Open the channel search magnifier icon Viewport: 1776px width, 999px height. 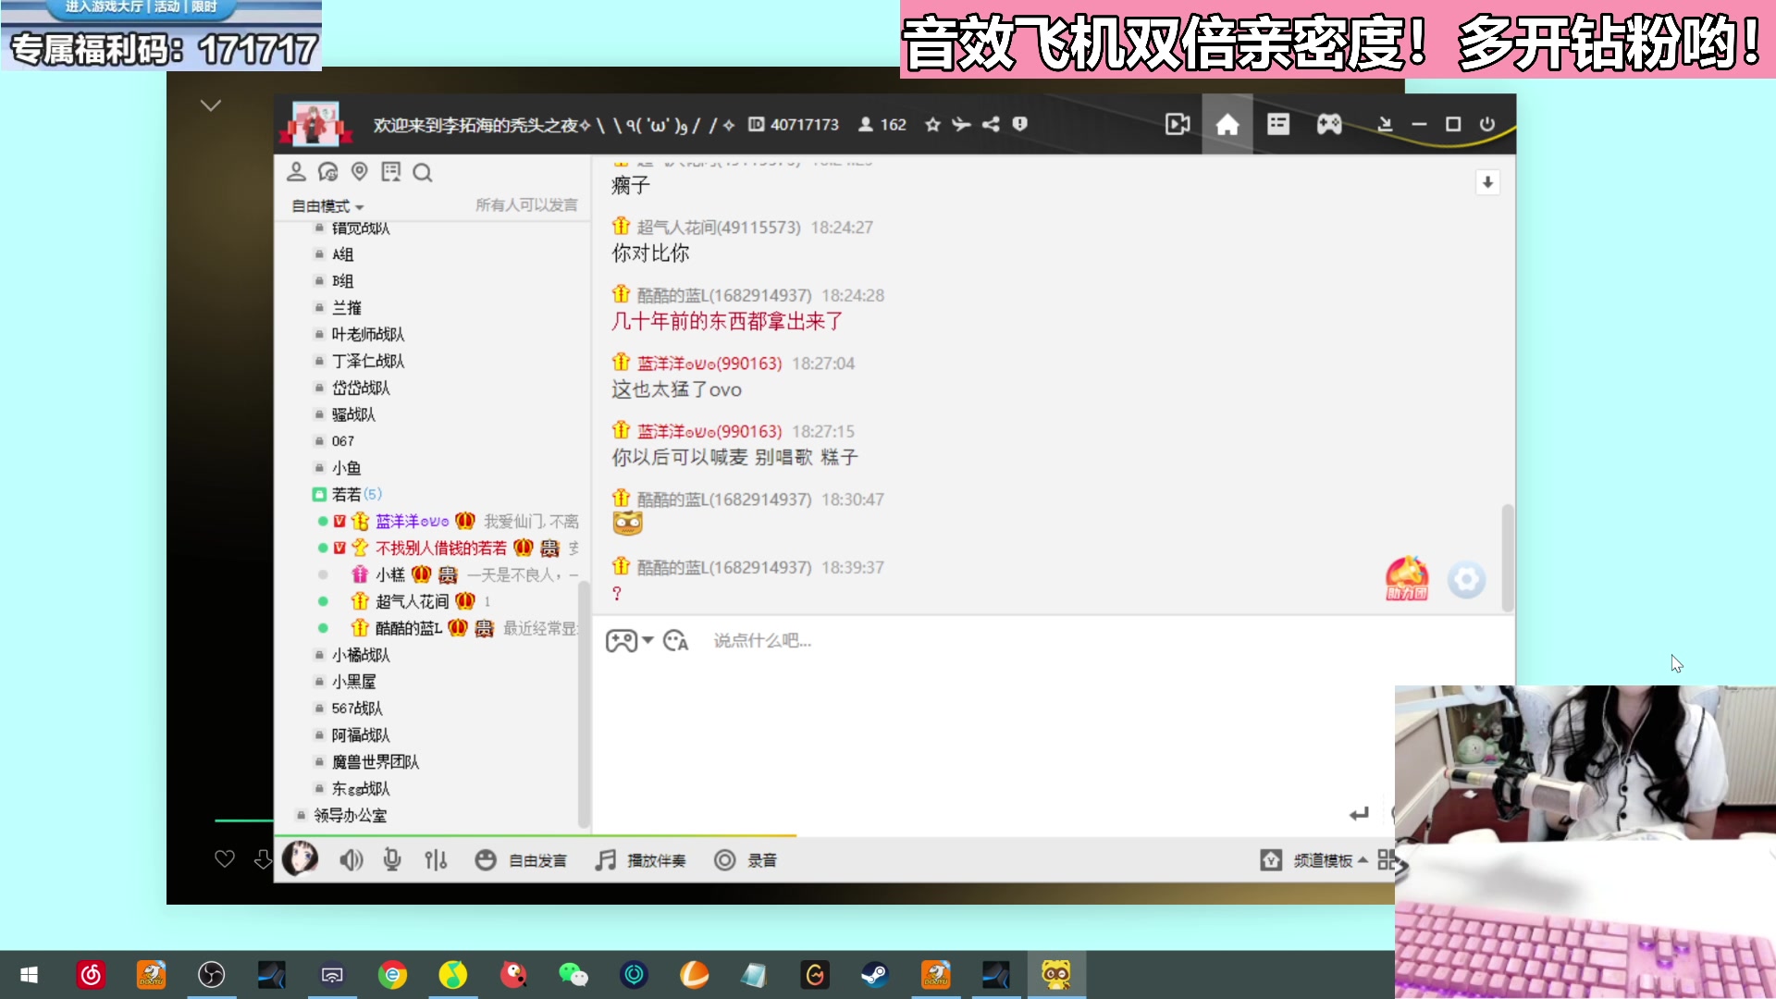423,173
